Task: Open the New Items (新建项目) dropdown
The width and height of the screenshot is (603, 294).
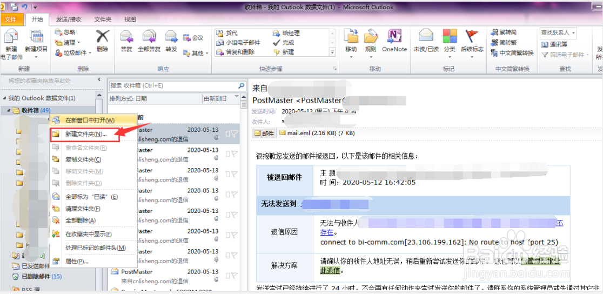Action: coord(36,44)
